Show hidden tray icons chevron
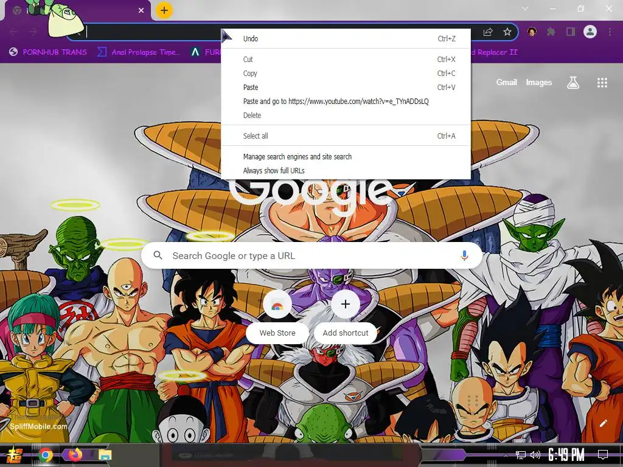Viewport: 623px width, 467px height. [506, 455]
